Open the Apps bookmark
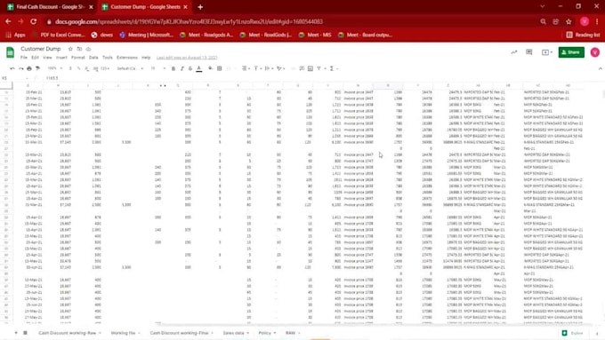 (x=15, y=35)
